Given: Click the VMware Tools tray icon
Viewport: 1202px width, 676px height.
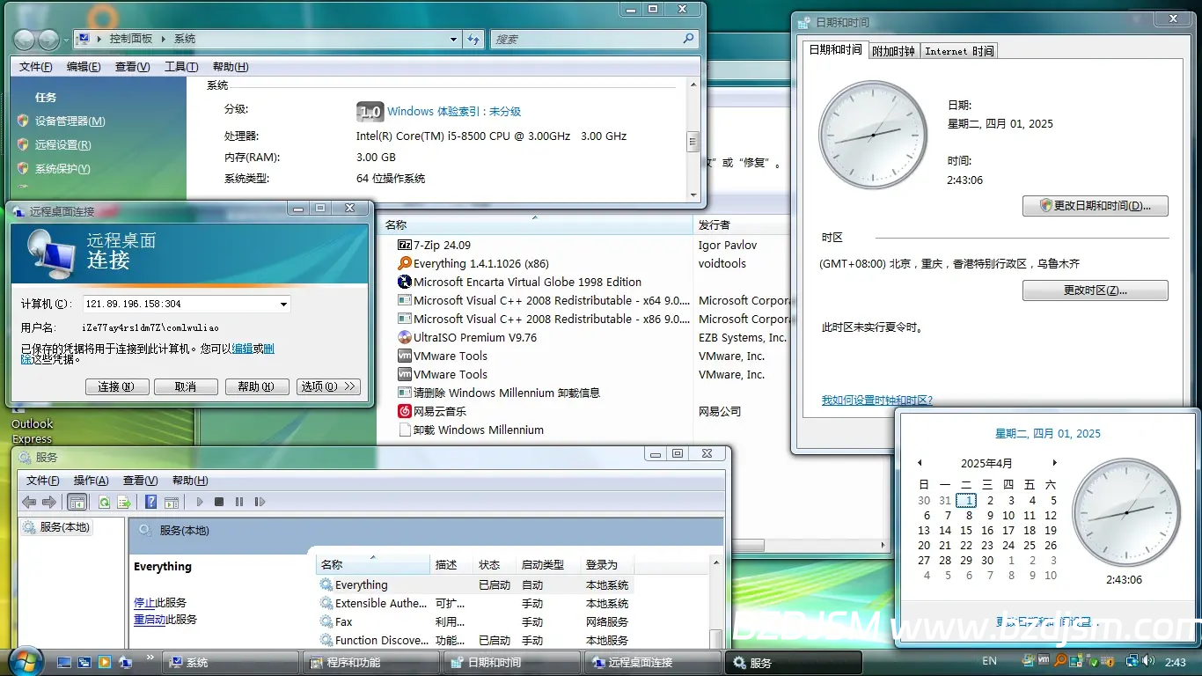Looking at the screenshot, I should [x=1044, y=661].
